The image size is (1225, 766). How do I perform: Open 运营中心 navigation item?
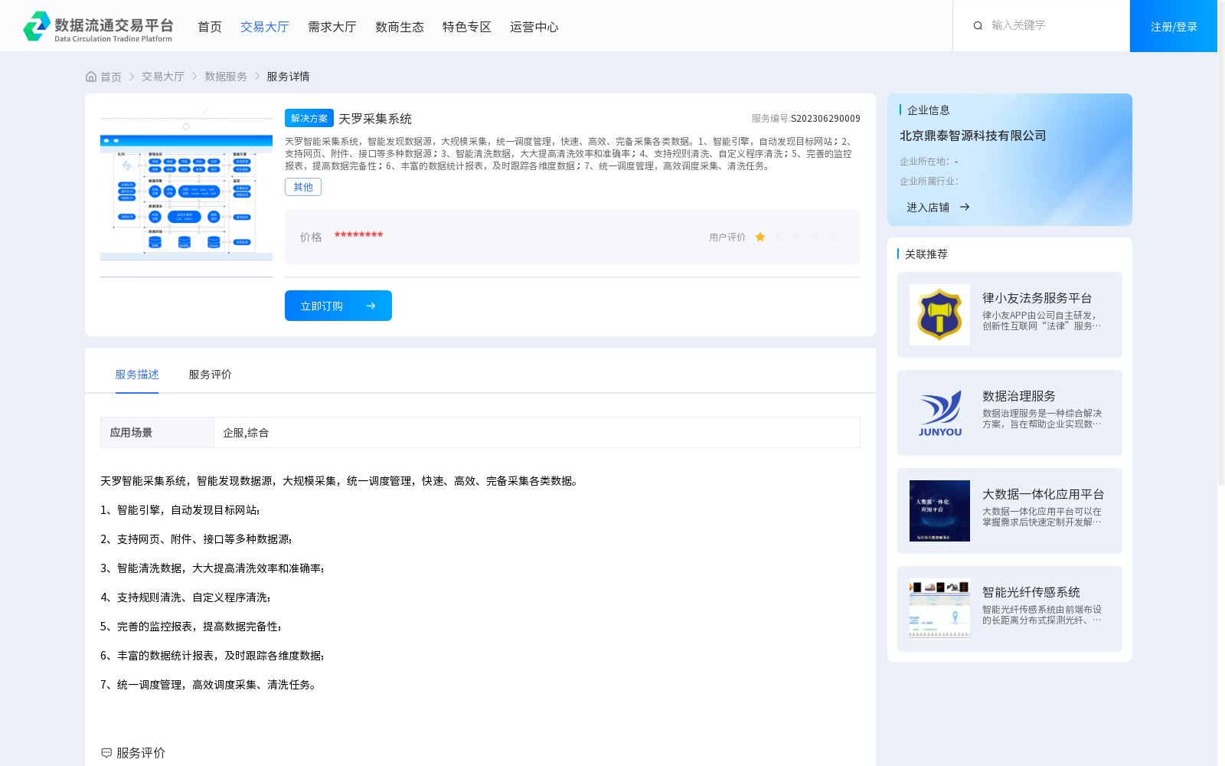pos(534,27)
